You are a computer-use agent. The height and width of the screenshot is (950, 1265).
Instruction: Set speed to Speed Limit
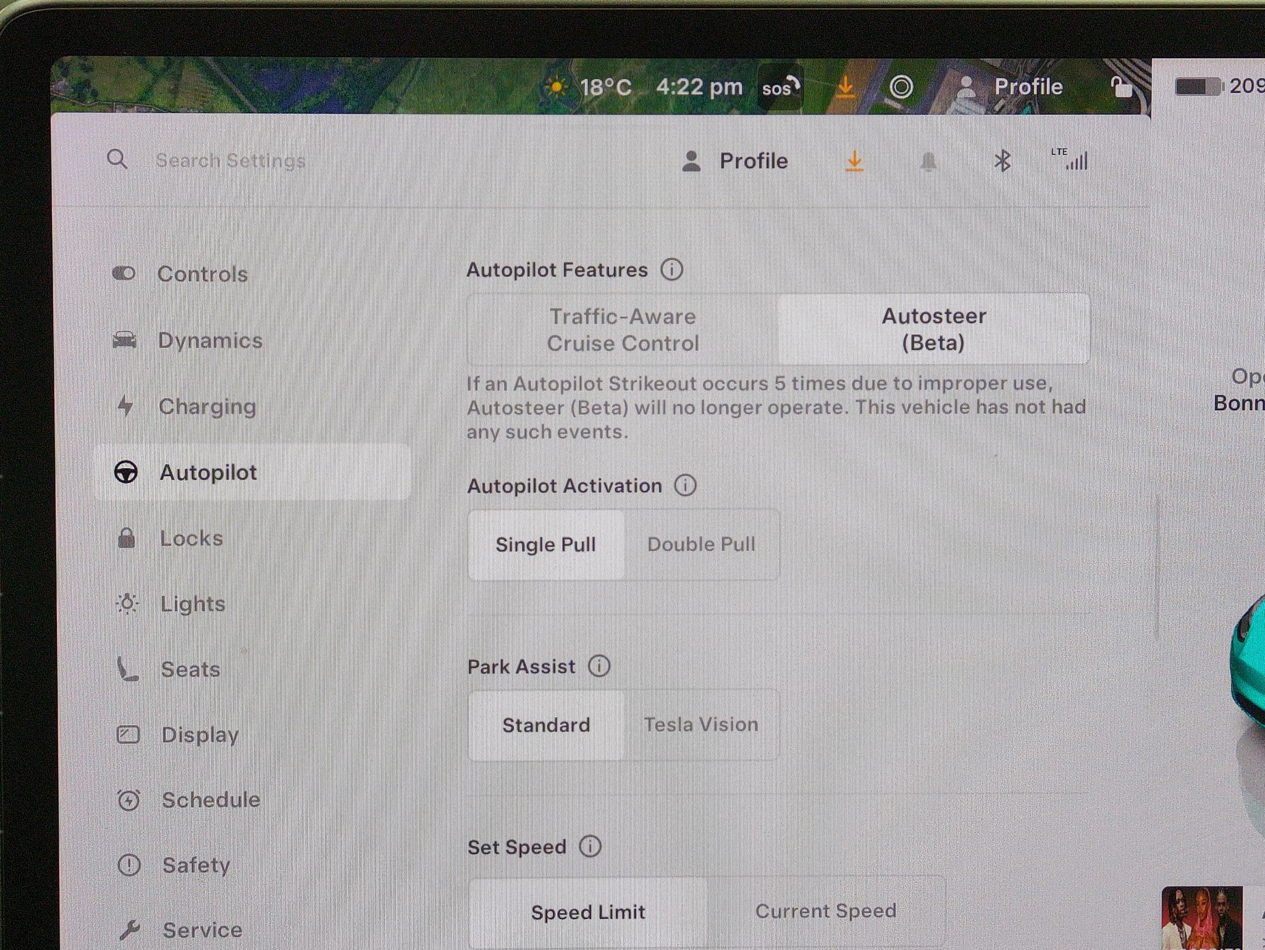coord(588,912)
